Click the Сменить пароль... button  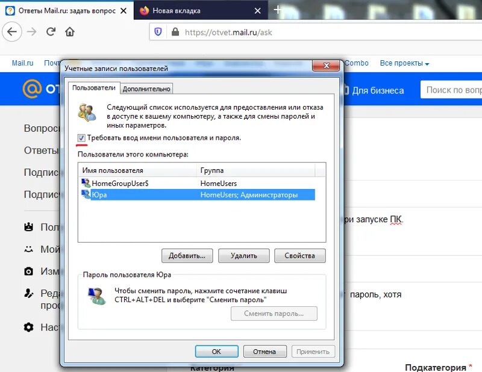tap(274, 314)
